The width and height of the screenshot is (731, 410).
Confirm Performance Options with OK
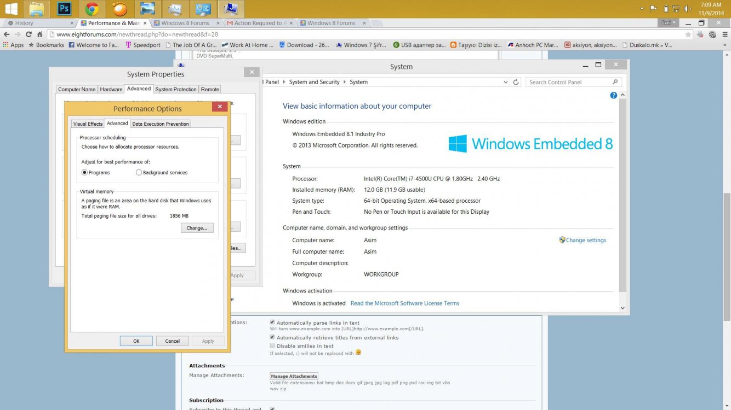pyautogui.click(x=136, y=341)
